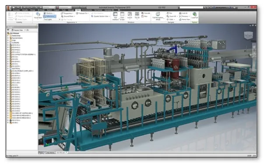This screenshot has height=167, width=267.
Task: Click the Look At tool
Action: pos(183,13)
